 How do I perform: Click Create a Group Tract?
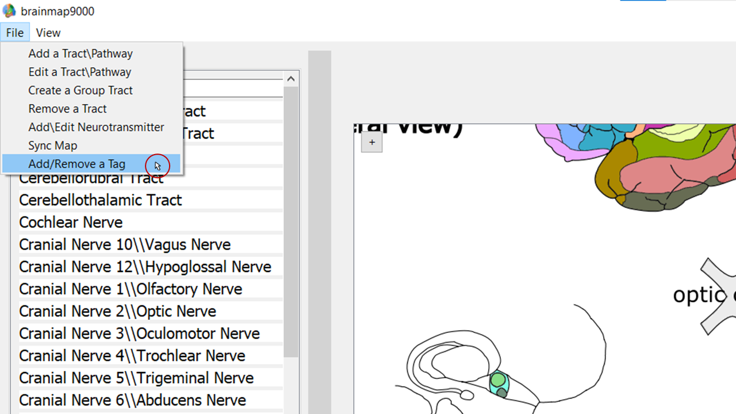click(80, 90)
